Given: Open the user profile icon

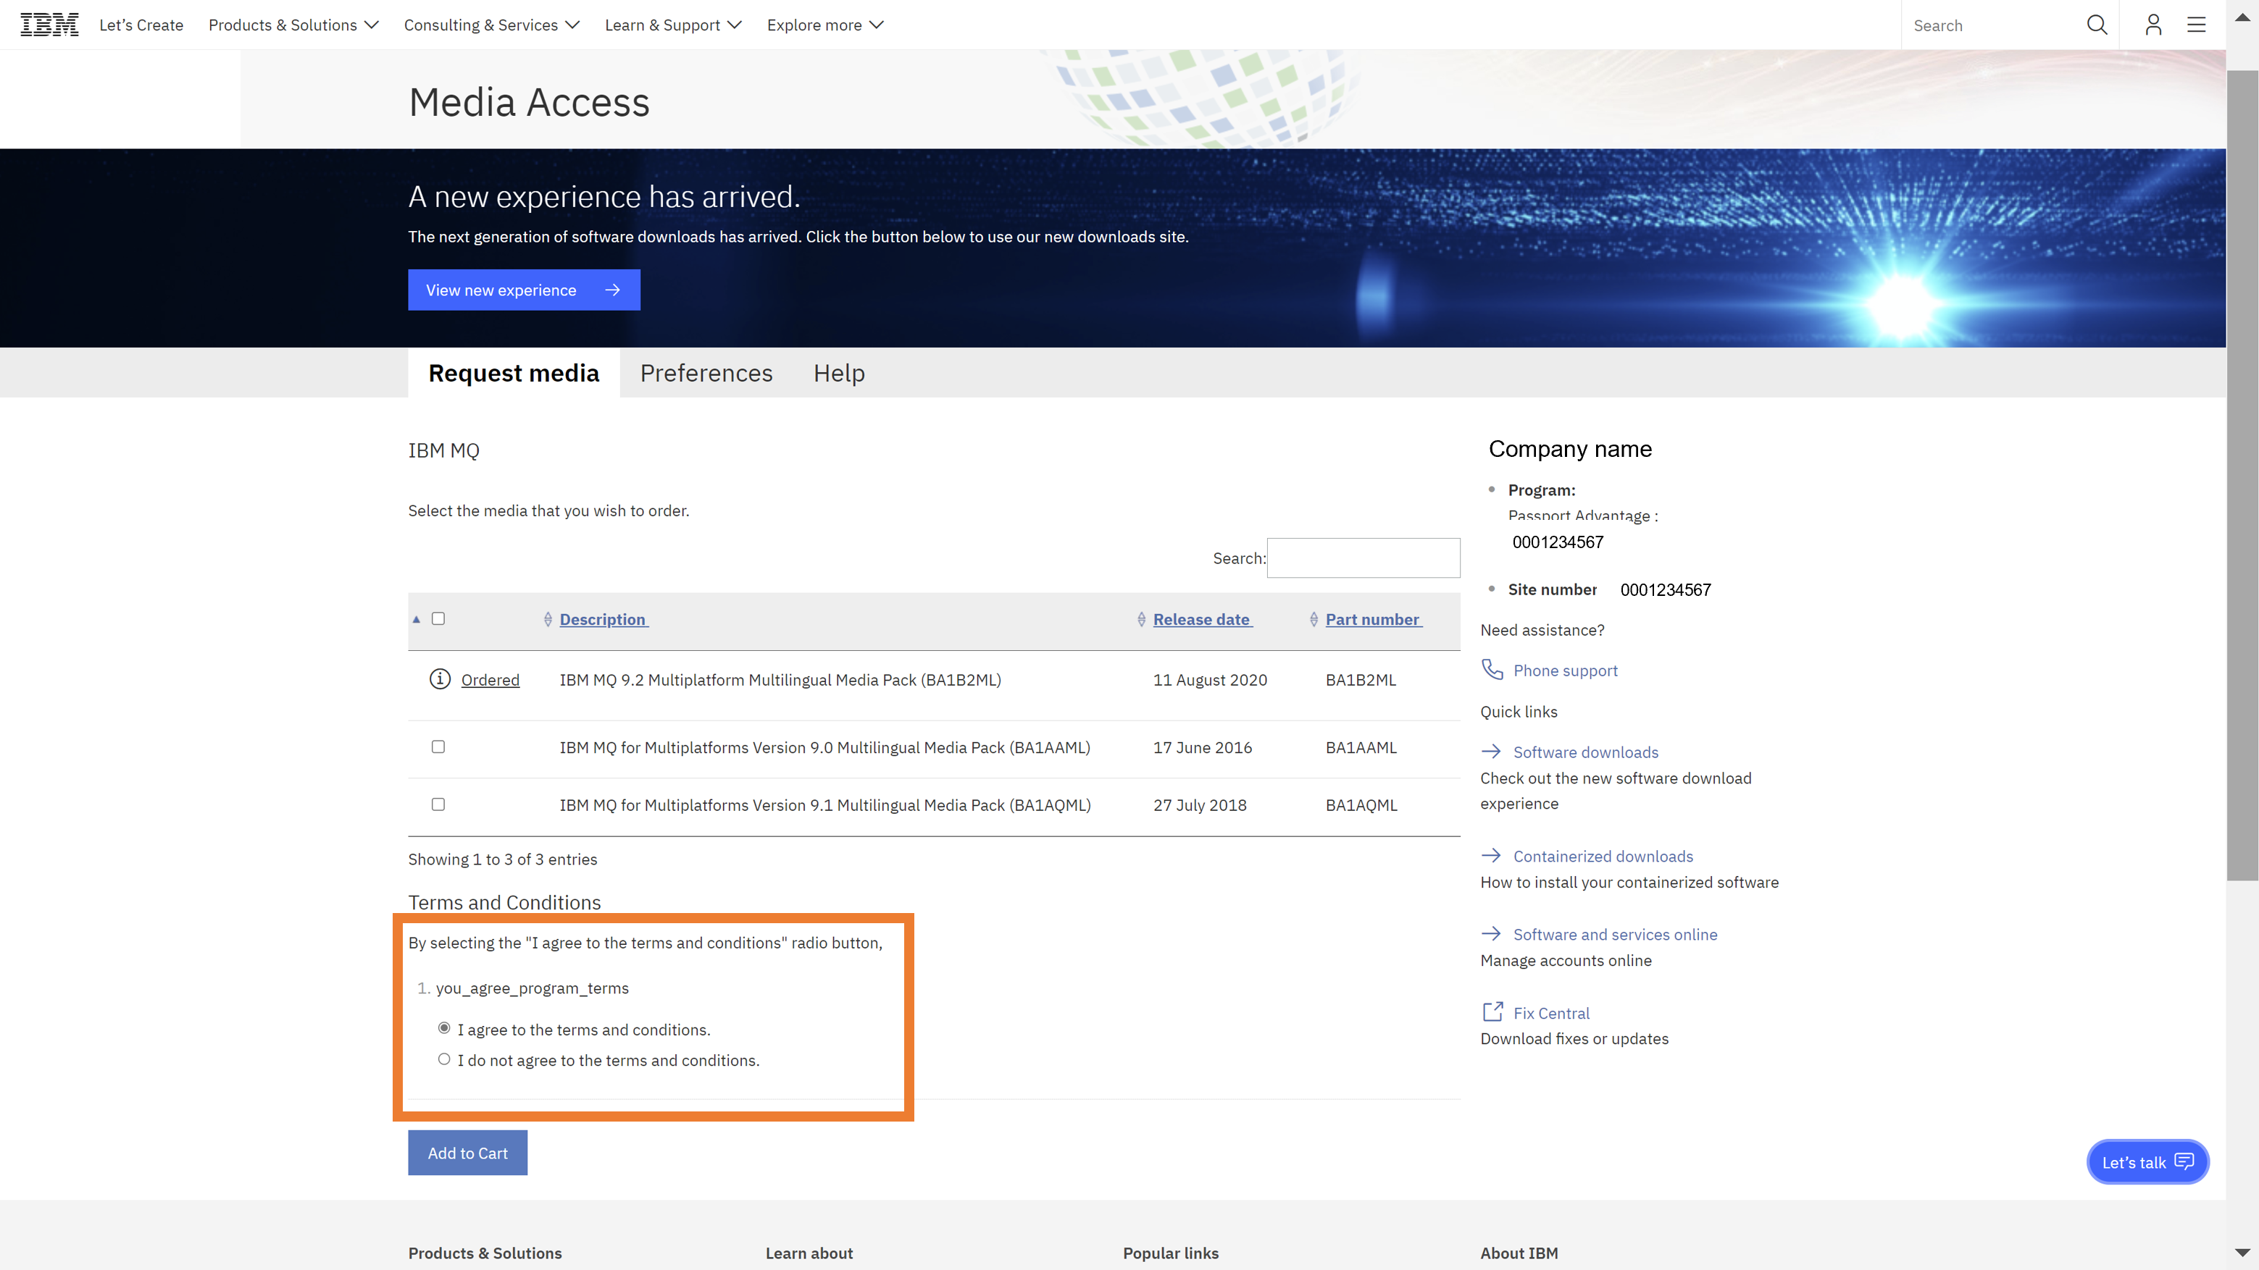Looking at the screenshot, I should [2153, 25].
